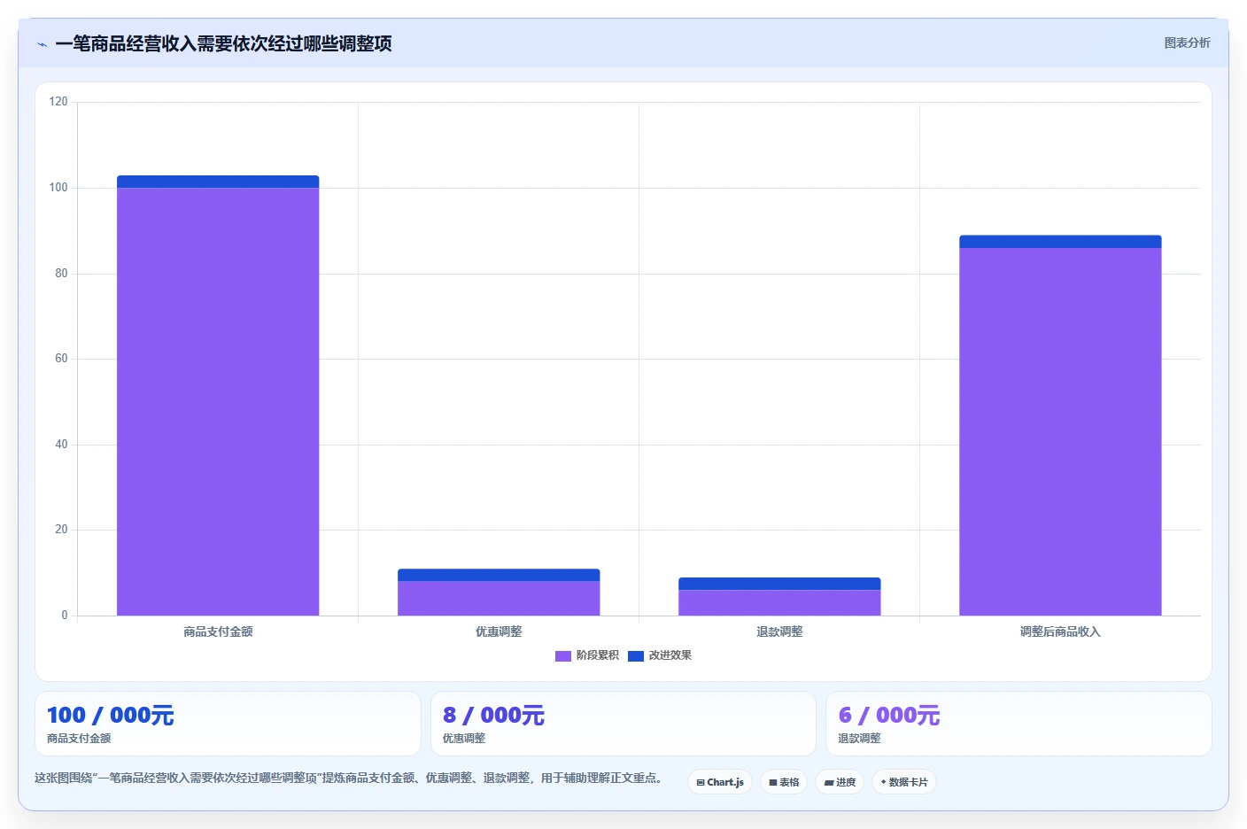Click the y-axis value 60
This screenshot has width=1247, height=829.
tap(61, 359)
